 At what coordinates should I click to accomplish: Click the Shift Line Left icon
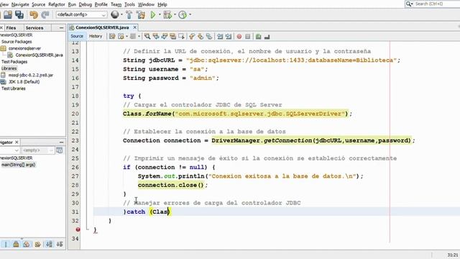(220, 37)
